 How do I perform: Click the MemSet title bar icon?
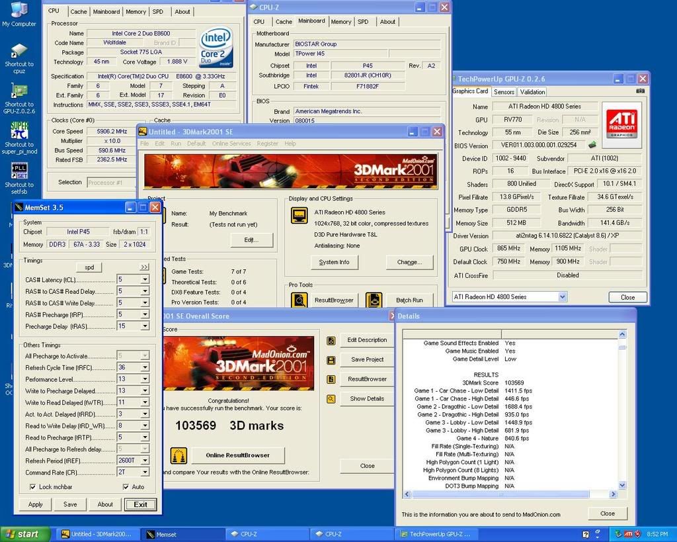(19, 207)
